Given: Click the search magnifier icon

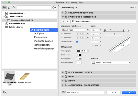Looking at the screenshot, I should tap(14, 8).
